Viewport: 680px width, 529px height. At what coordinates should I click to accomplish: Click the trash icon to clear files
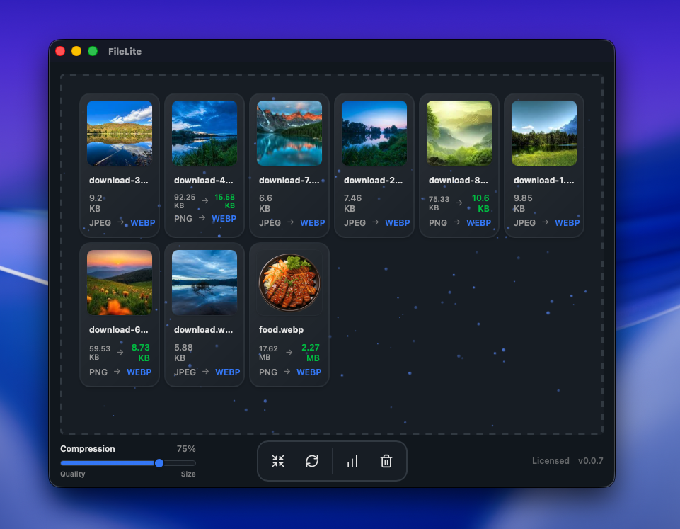click(x=386, y=461)
